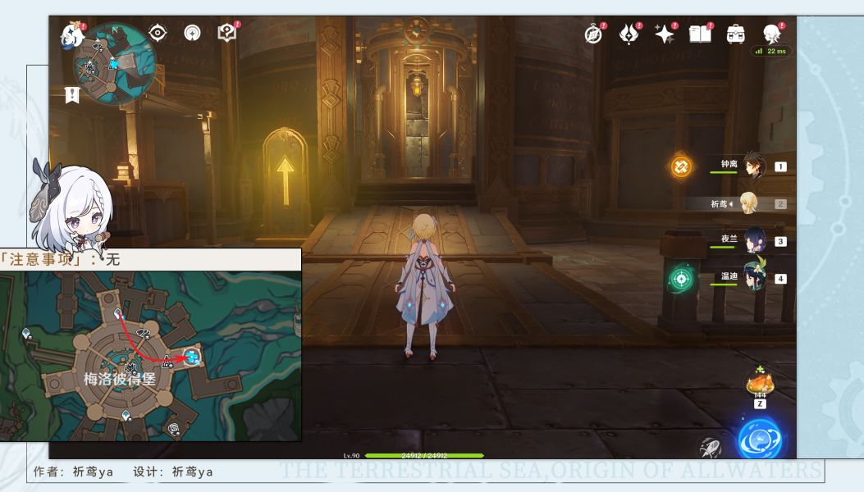Click party slot number 4 key
The image size is (864, 492).
click(780, 279)
